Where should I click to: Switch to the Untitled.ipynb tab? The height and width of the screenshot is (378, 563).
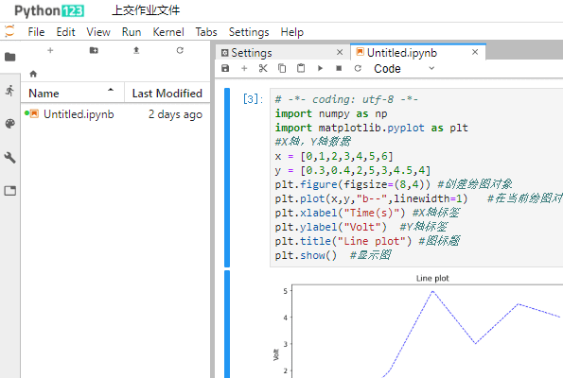point(418,52)
